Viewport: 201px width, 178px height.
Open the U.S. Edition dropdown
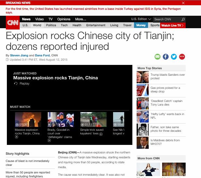coord(141,19)
